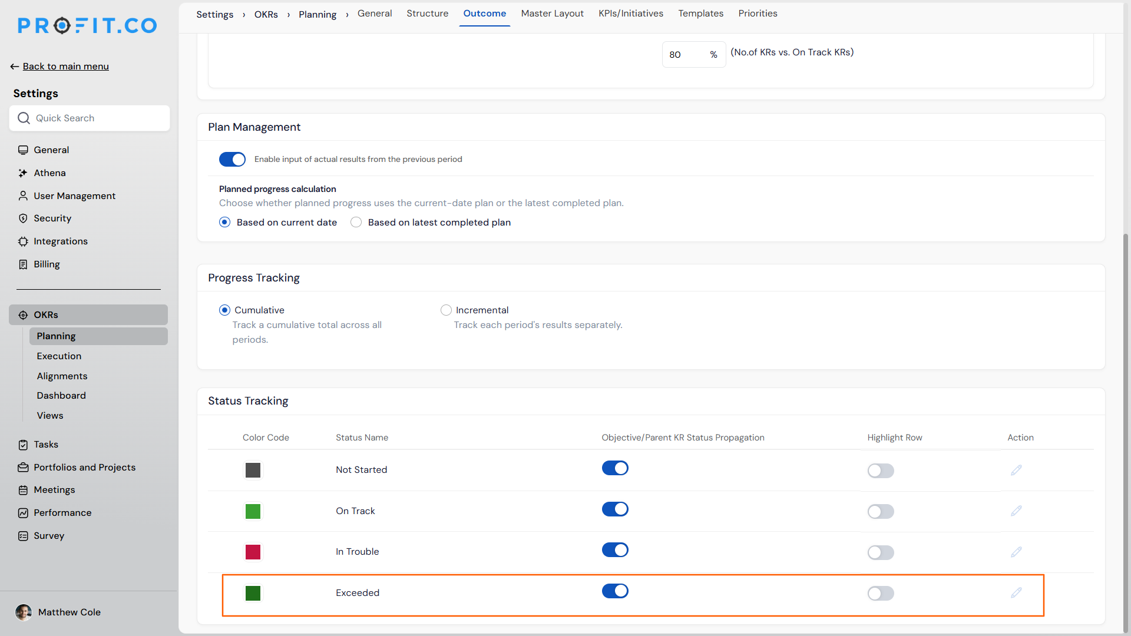Click the Billing receipt icon
Screen dimensions: 1131x636
point(23,264)
